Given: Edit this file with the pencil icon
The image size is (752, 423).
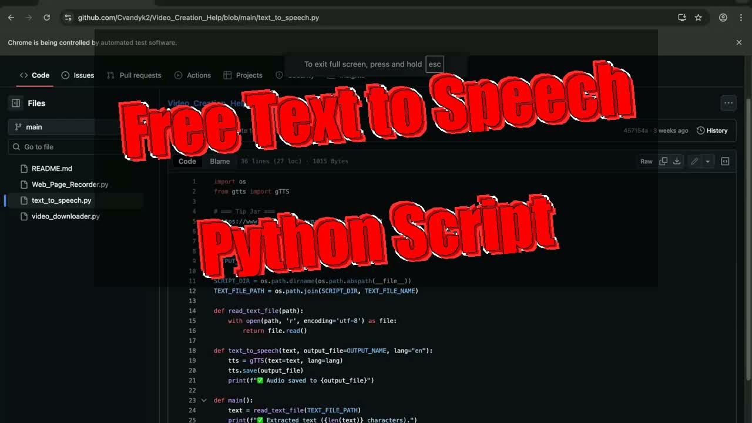Looking at the screenshot, I should (694, 161).
